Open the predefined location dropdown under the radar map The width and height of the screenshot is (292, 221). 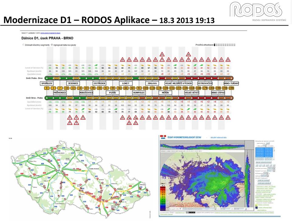tap(200, 209)
